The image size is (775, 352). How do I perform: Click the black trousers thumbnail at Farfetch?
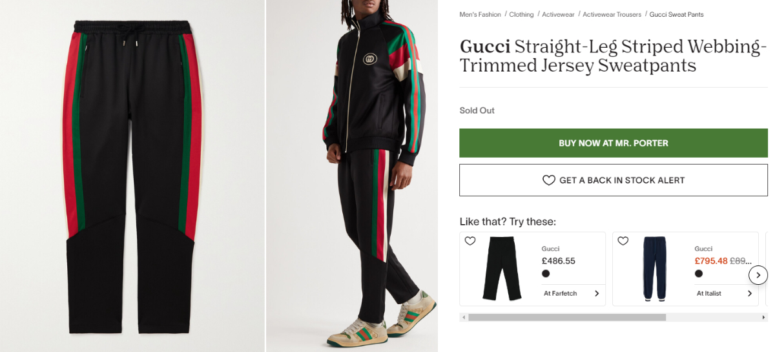pyautogui.click(x=502, y=269)
